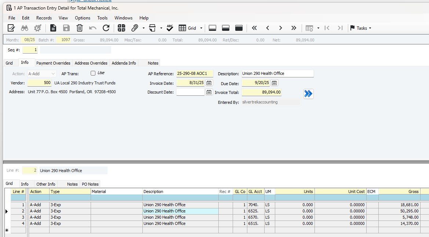Expand the printer options dropdown arrow
The height and width of the screenshot is (237, 429).
pyautogui.click(x=161, y=28)
